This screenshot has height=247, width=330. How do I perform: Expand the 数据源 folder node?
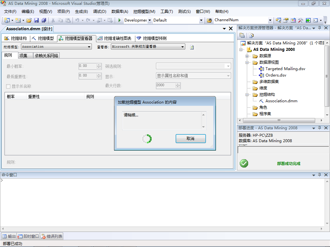(247, 56)
